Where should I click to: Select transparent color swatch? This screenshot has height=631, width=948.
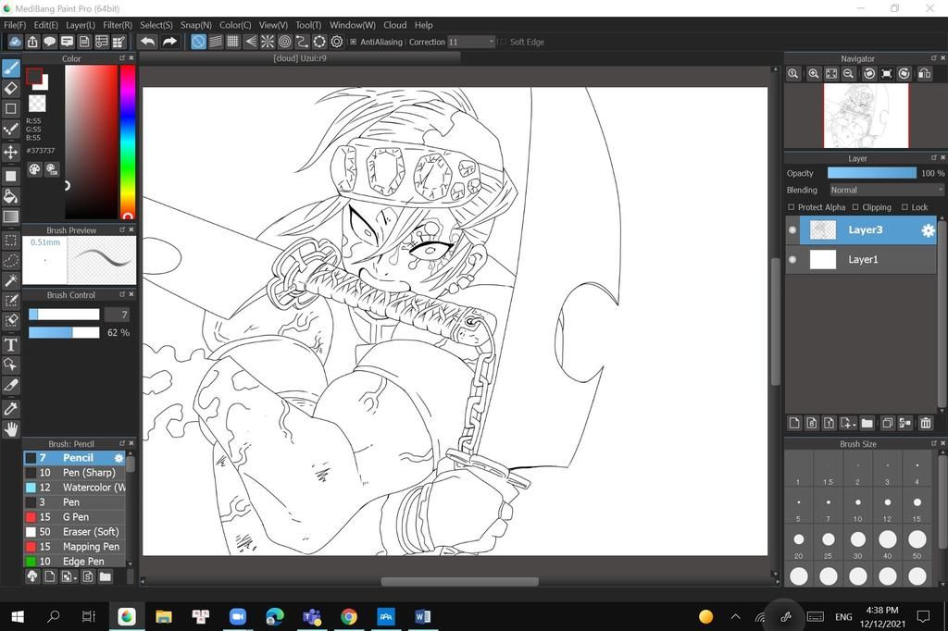(37, 103)
